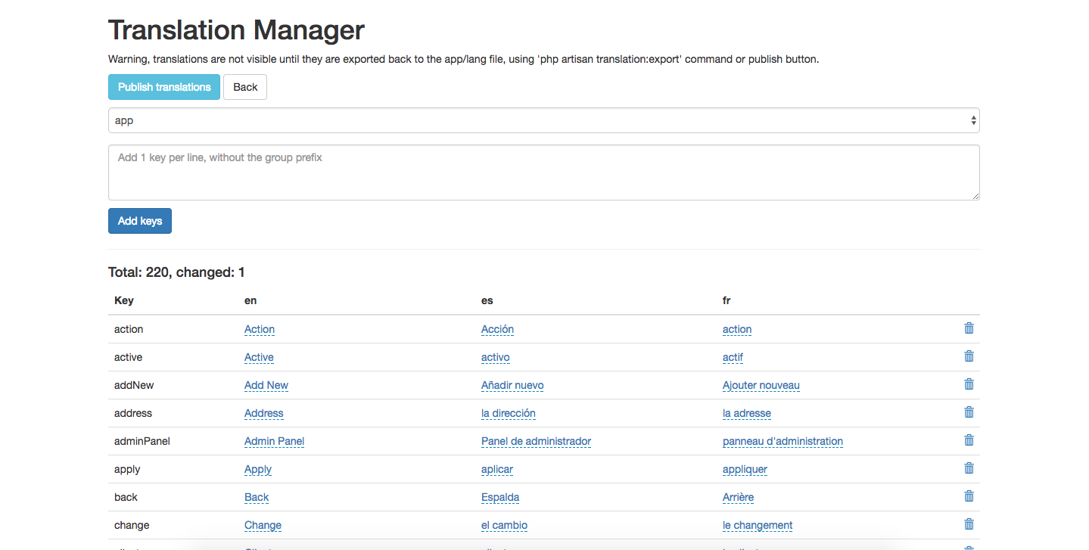Click trash icon in 'adminPanel' row
Image resolution: width=1089 pixels, height=550 pixels.
(x=969, y=440)
